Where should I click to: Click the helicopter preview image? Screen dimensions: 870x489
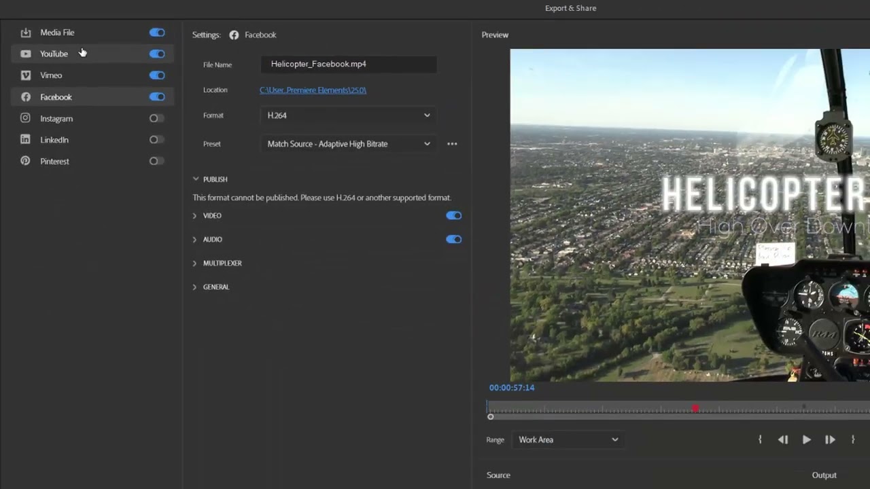[x=690, y=215]
